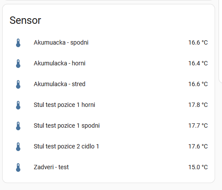
Task: Click the 16.4 °C reading of Akumulacka - horni
Action: click(x=198, y=63)
